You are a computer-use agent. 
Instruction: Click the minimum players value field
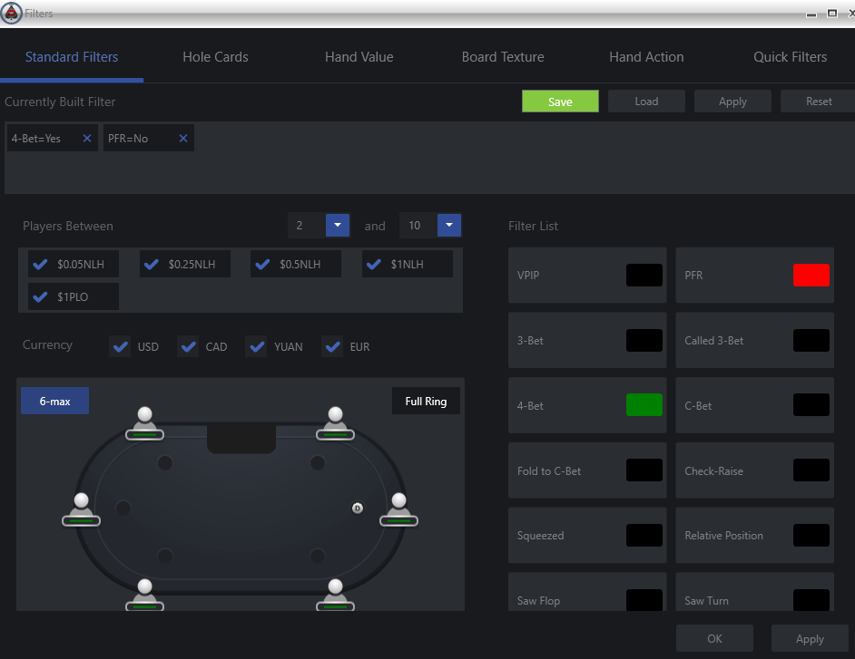pyautogui.click(x=307, y=226)
